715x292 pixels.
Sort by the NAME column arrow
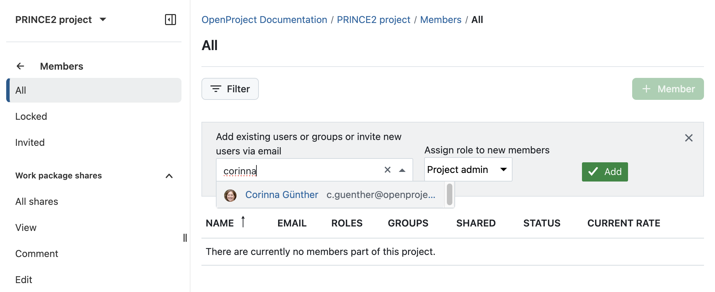243,222
